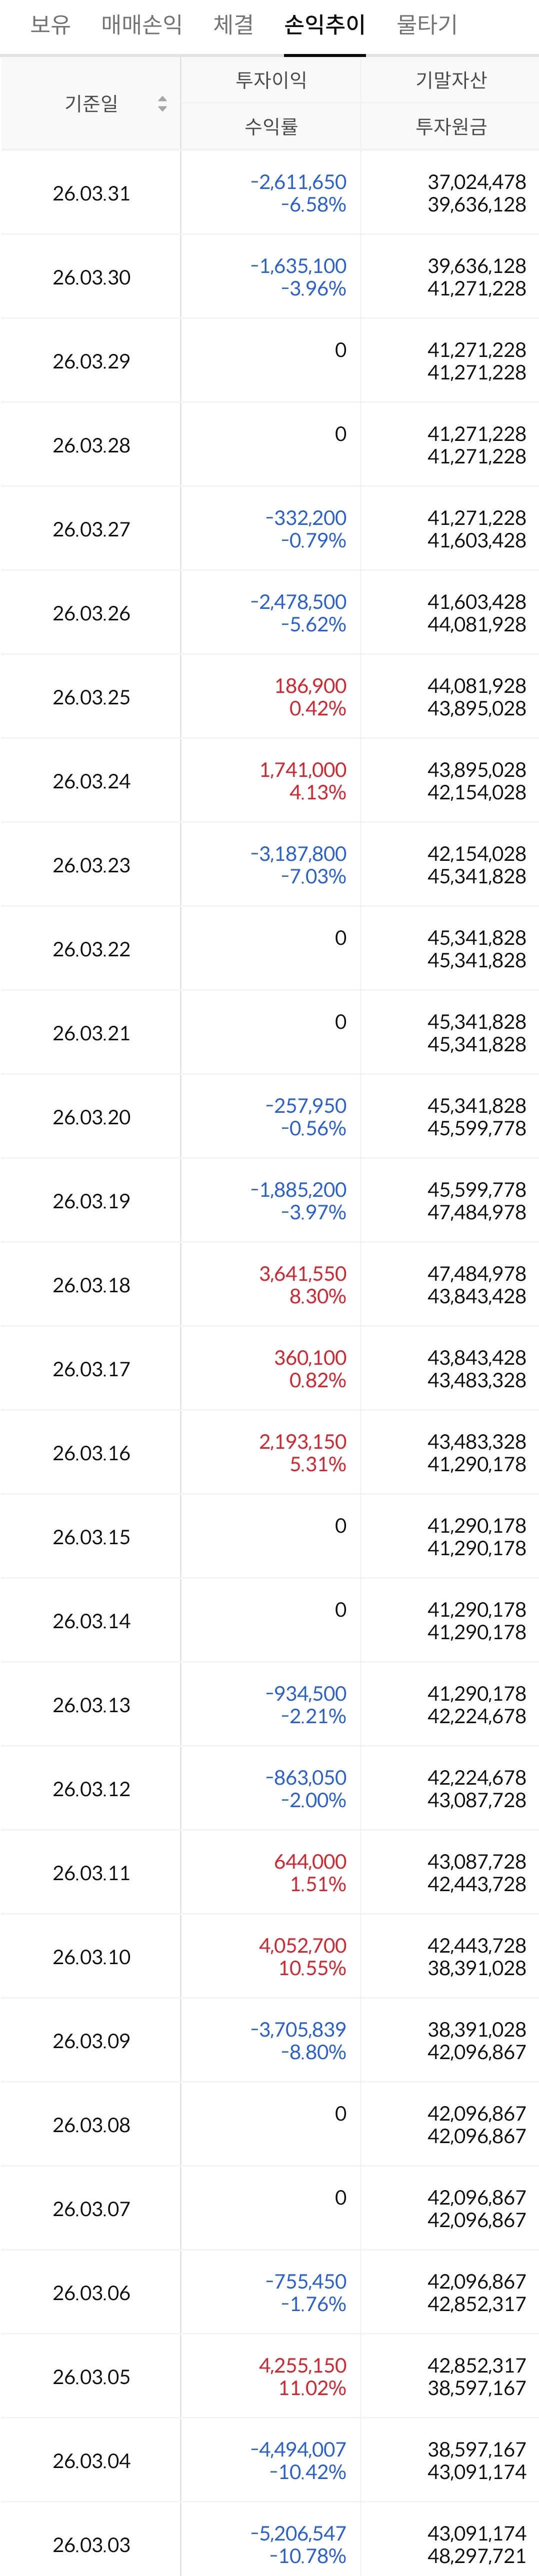Open the 매매손익 tab
Image resolution: width=539 pixels, height=2576 pixels.
(142, 24)
